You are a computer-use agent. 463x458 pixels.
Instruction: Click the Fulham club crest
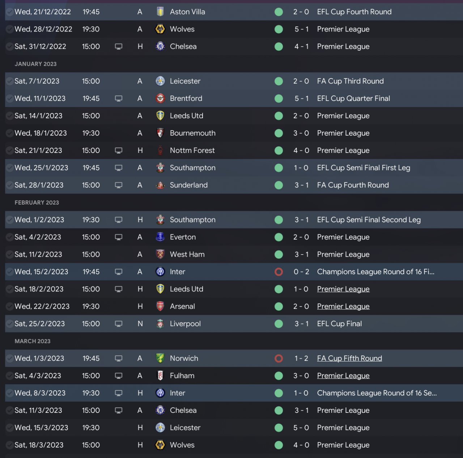[x=160, y=376]
